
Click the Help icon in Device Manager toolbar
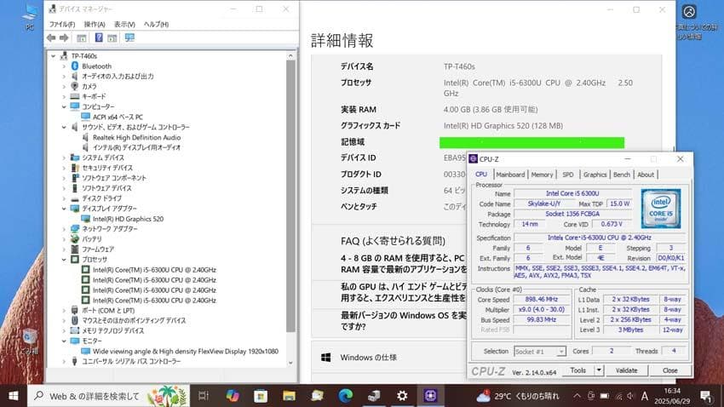[99, 37]
